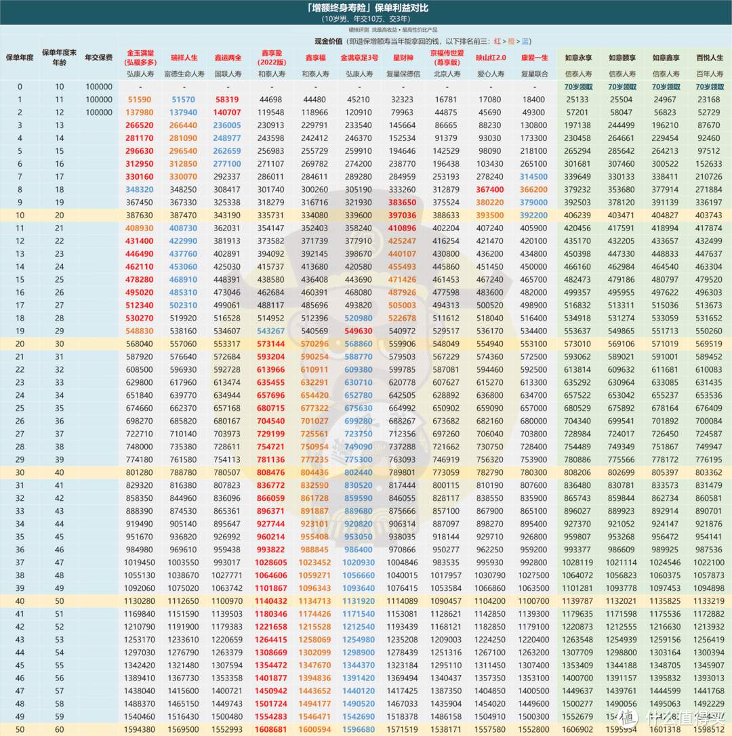
Task: Select the cell with value 1606902
Action: coord(577,730)
